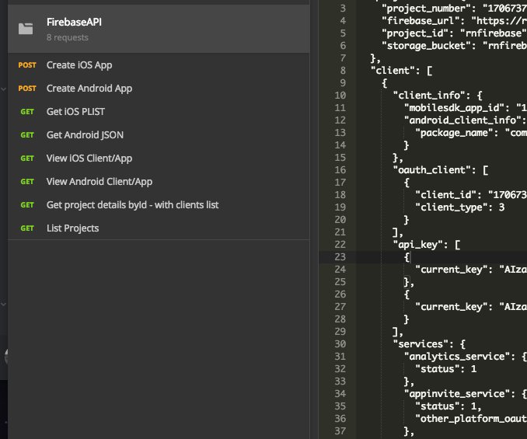Viewport: 527px width, 439px height.
Task: Click the "oauth_client" key in the JSON
Action: coord(432,170)
